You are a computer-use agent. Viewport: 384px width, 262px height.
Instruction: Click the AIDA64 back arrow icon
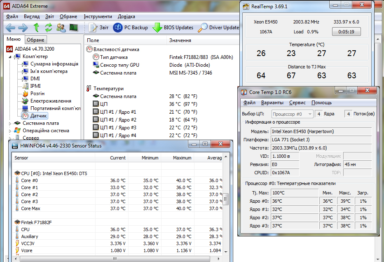[x=10, y=28]
